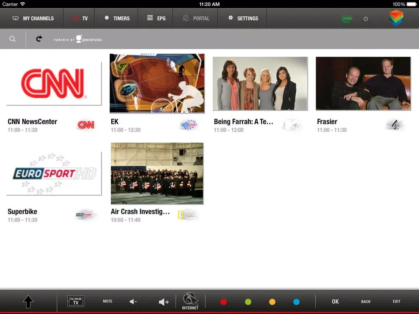
Task: Tap the yellow color button
Action: pyautogui.click(x=272, y=302)
